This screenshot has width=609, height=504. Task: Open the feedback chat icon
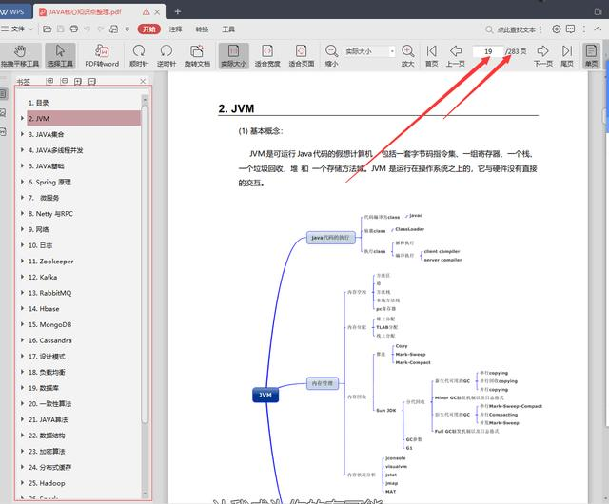[570, 29]
